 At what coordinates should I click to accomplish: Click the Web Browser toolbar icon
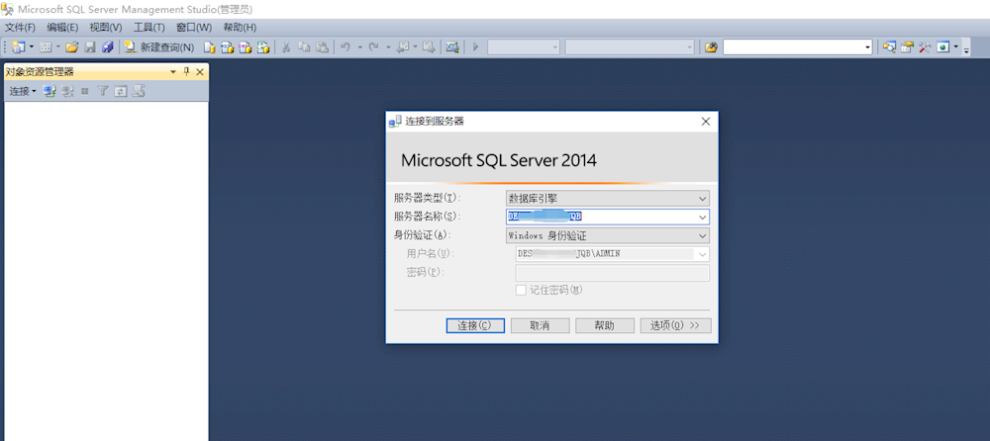pyautogui.click(x=943, y=46)
